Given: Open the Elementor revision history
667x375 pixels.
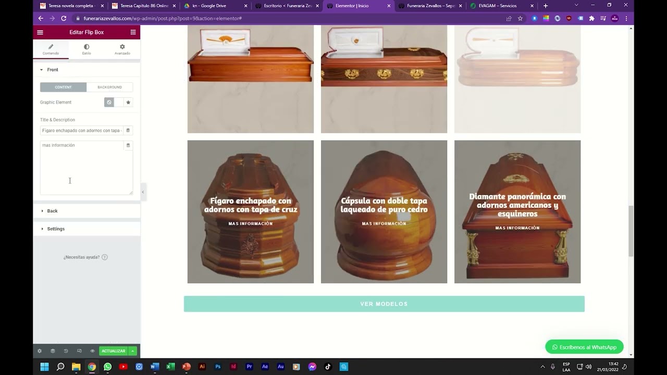Looking at the screenshot, I should click(66, 351).
